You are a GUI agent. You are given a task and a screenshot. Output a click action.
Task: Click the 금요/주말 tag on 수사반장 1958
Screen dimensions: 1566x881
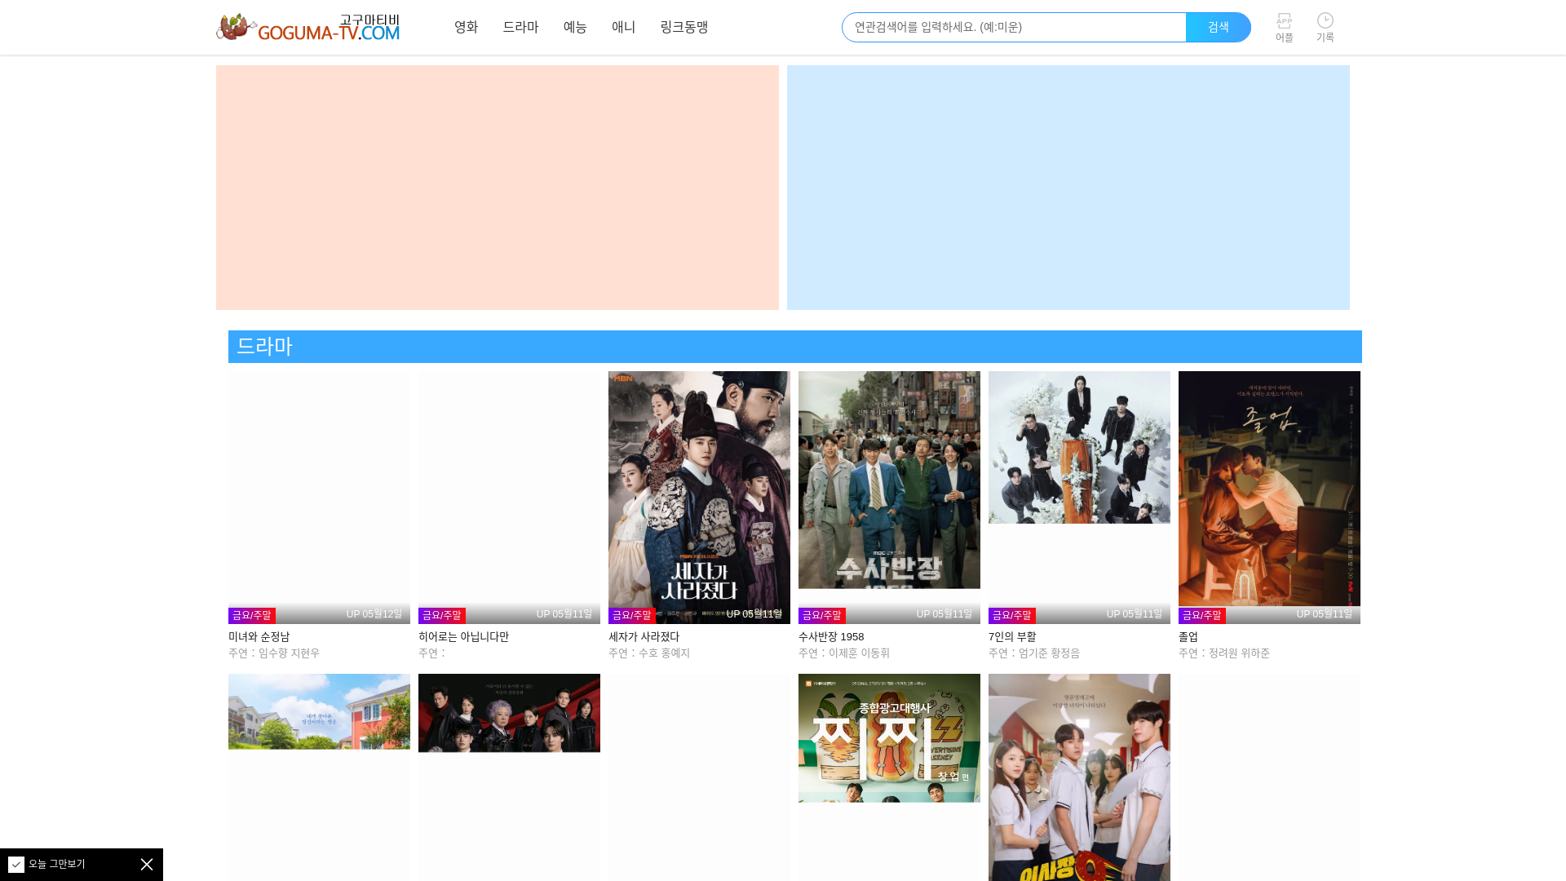(822, 615)
